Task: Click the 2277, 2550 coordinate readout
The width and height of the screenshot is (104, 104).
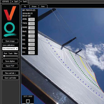Action: click(28, 96)
